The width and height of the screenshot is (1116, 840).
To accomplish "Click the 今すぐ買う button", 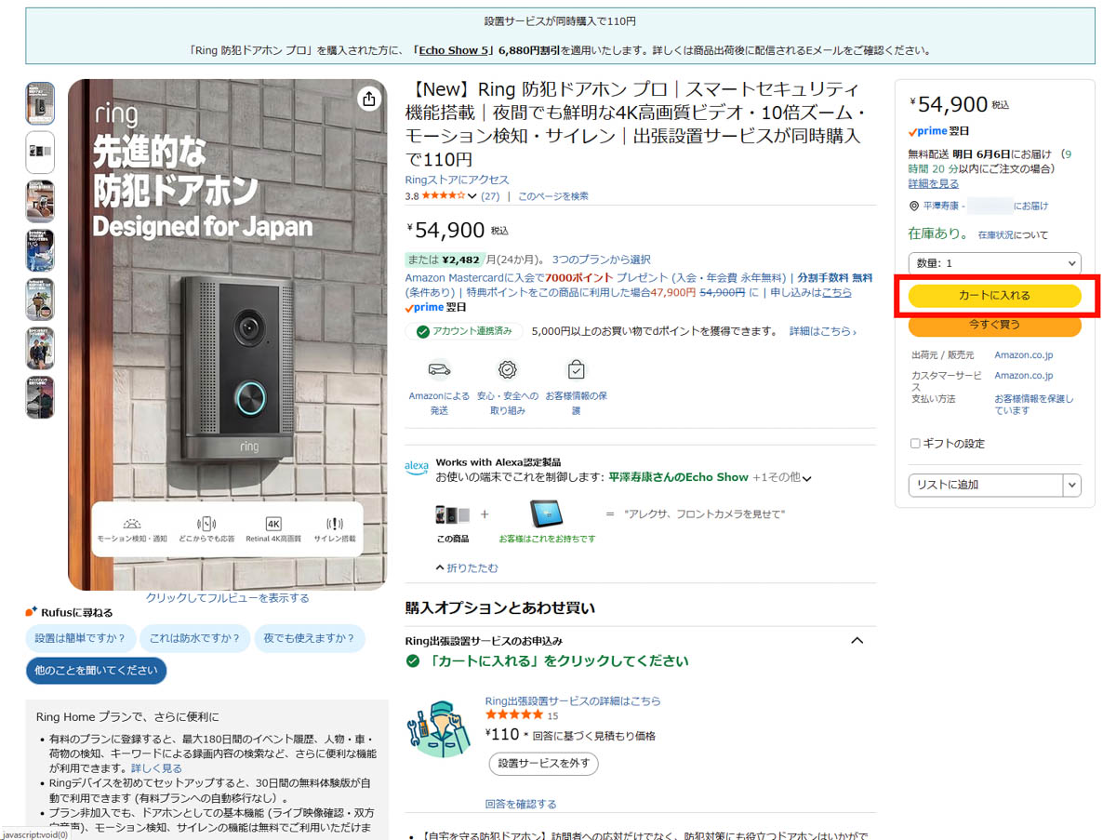I will [994, 326].
